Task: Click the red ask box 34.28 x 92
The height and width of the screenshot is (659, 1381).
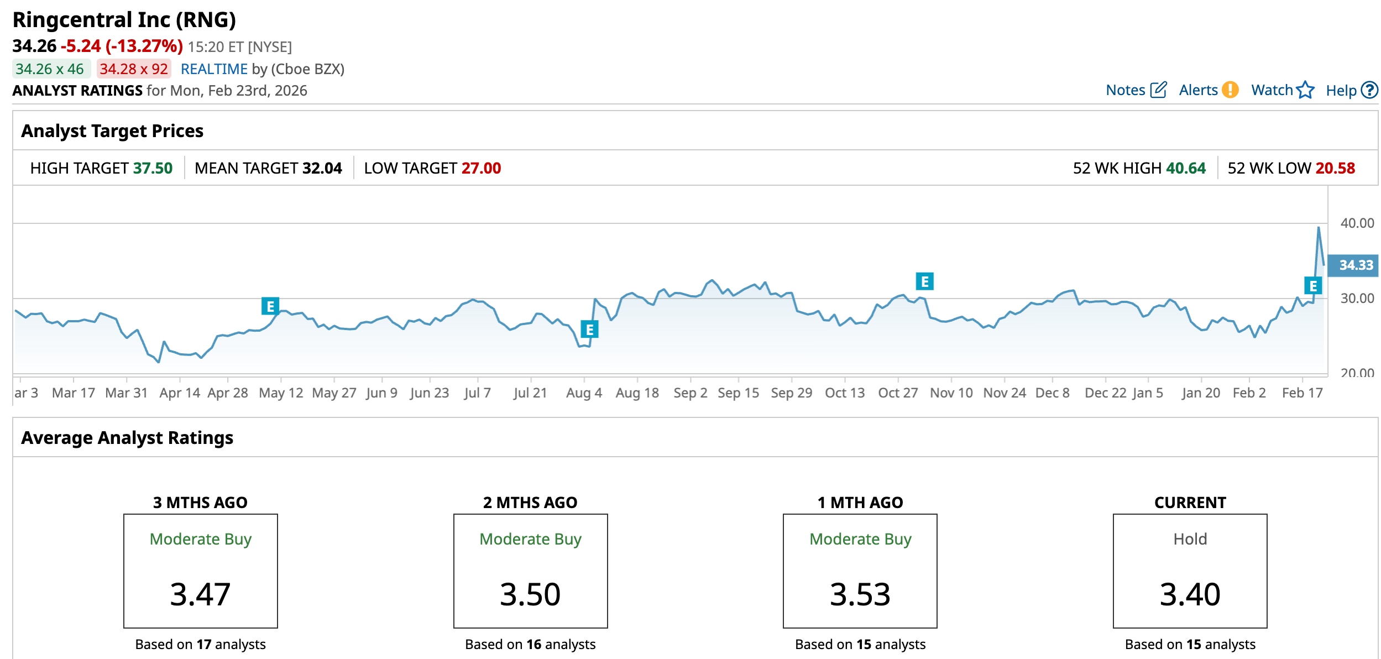Action: tap(134, 69)
